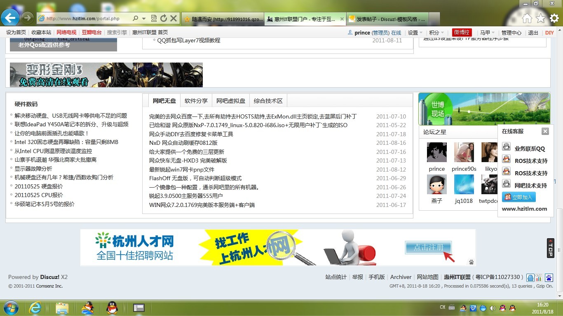Screen dimensions: 563x316
Task: Click the 立即加入 button
Action: coord(519,197)
